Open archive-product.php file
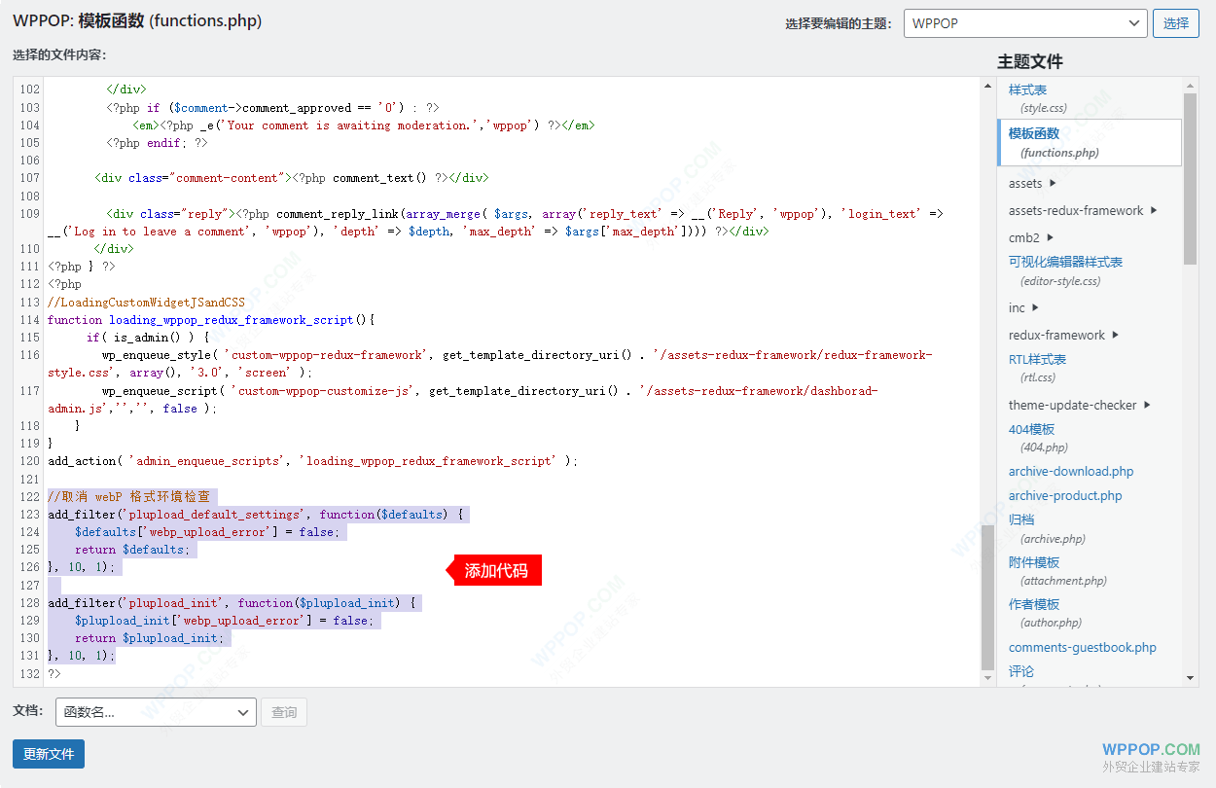 1064,495
